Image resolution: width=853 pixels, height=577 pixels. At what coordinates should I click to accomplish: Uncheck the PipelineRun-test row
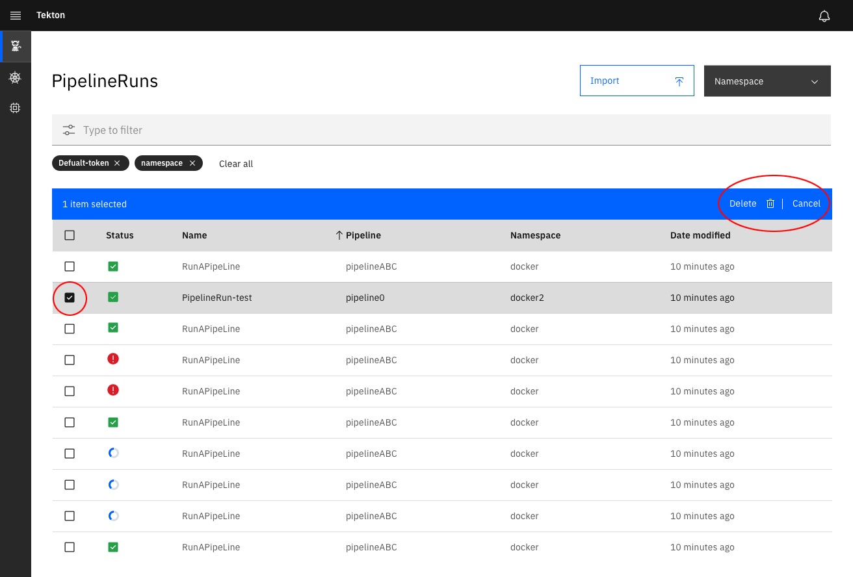click(x=70, y=298)
